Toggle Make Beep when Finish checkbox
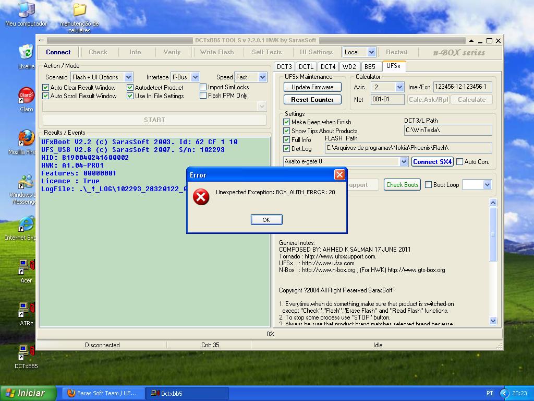The width and height of the screenshot is (534, 401). click(x=287, y=122)
